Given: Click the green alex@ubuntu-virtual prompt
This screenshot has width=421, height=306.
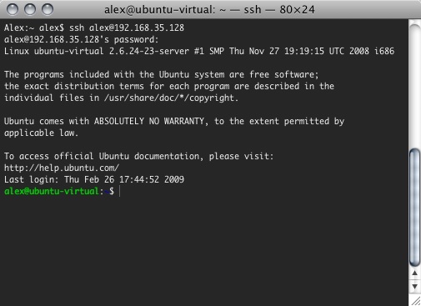Looking at the screenshot, I should point(52,191).
